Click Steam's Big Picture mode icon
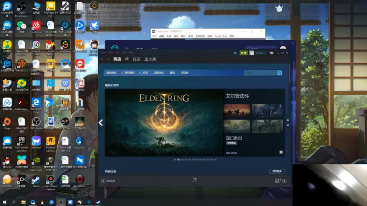The height and width of the screenshot is (206, 367). [272, 53]
